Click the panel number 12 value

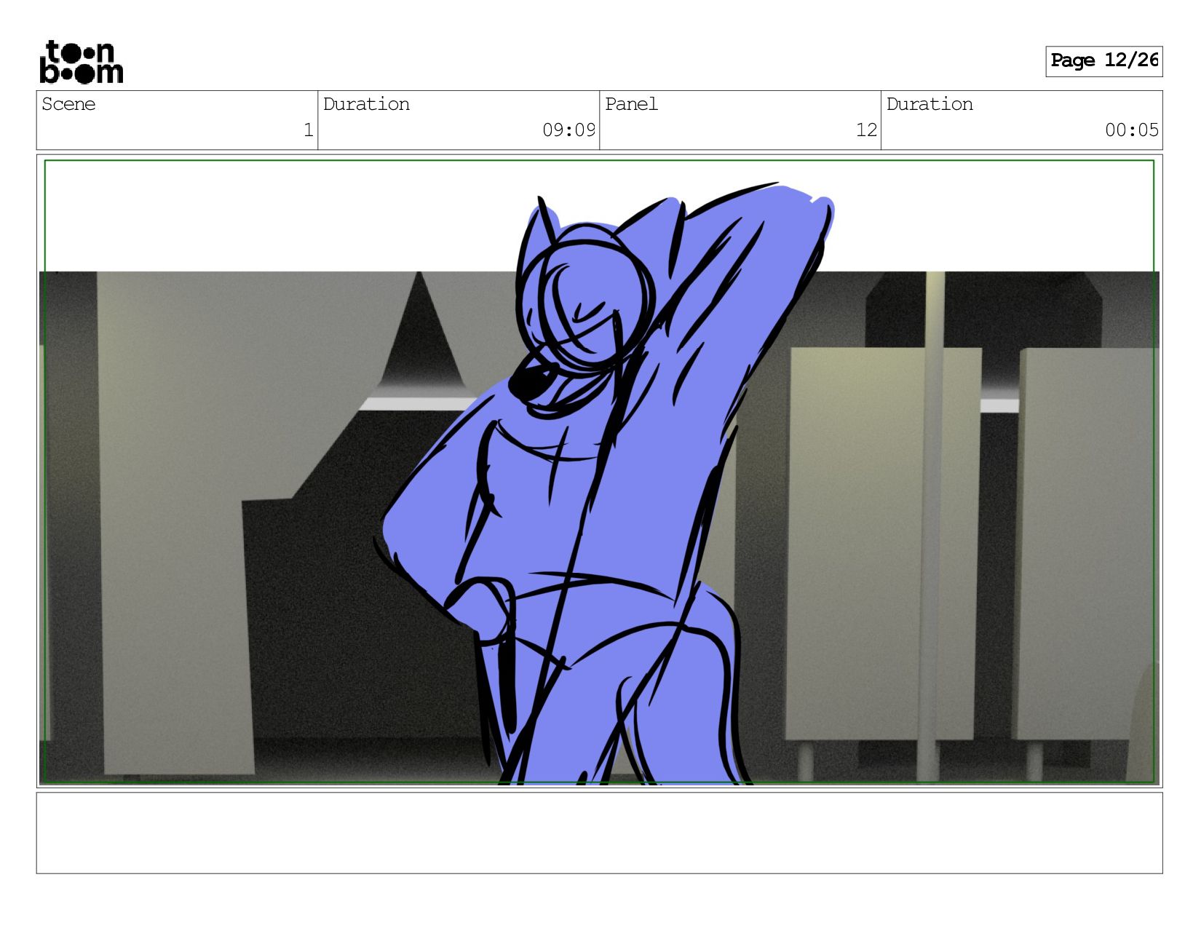[866, 130]
